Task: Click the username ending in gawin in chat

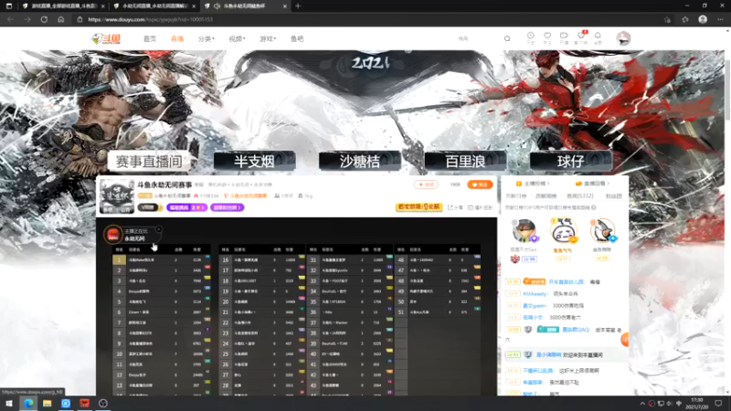Action: click(x=535, y=306)
